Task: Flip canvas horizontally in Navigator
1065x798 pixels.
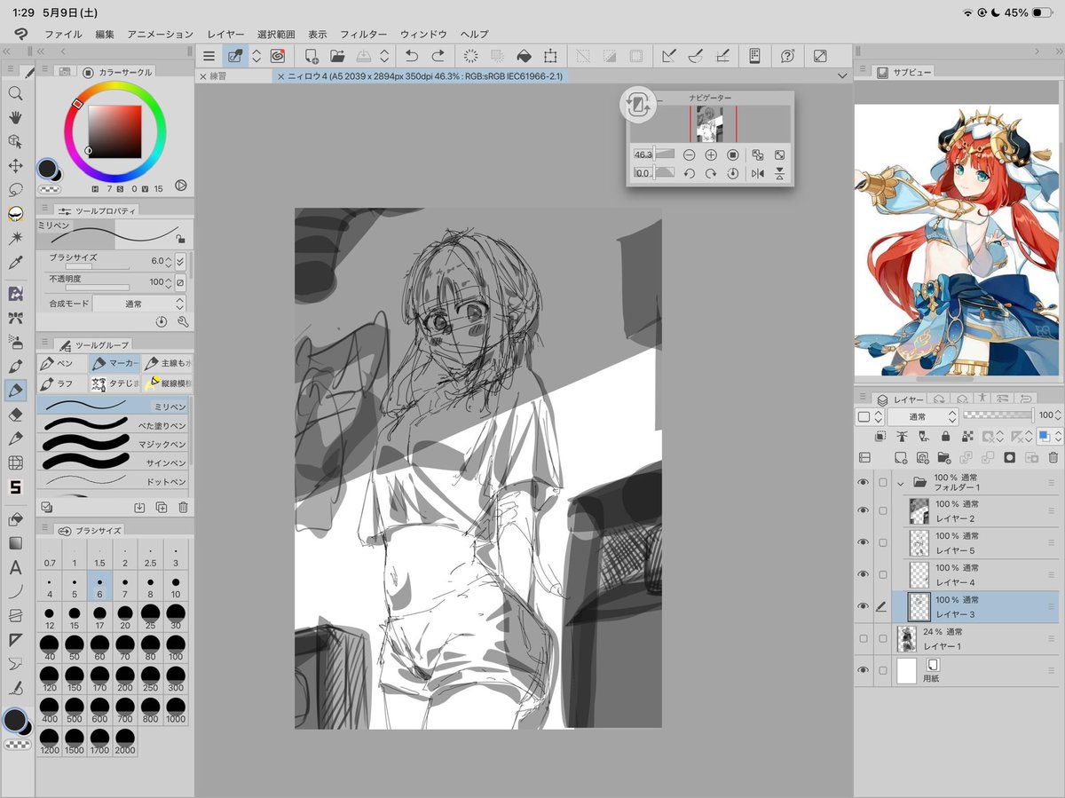Action: [x=757, y=174]
